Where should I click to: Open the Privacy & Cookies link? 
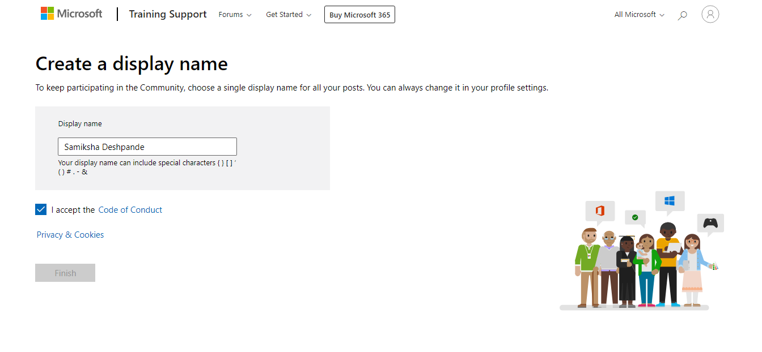(x=70, y=235)
